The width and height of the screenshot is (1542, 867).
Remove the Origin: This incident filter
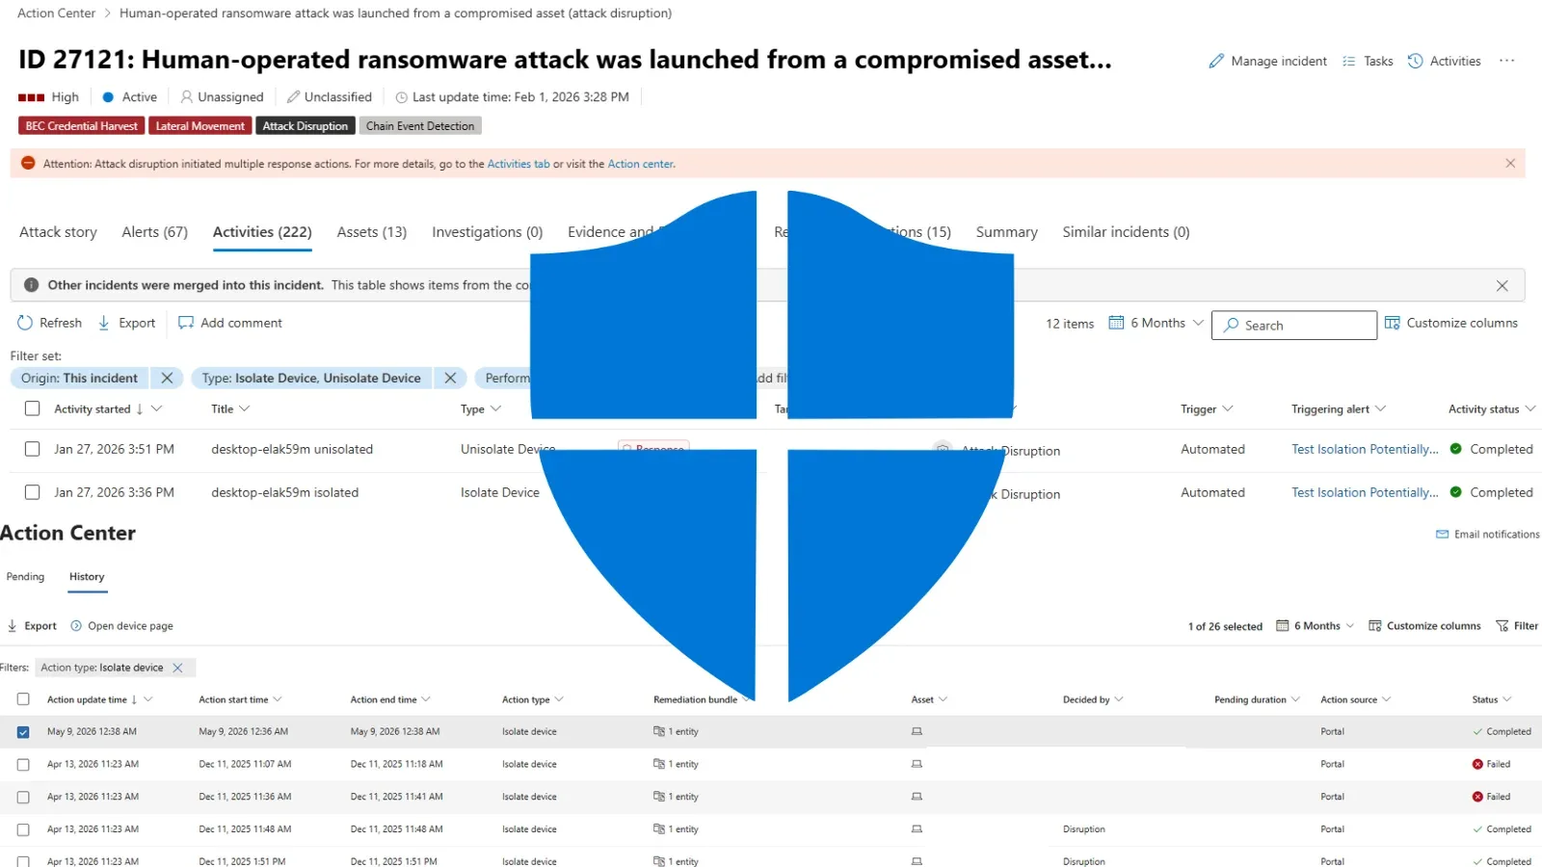167,378
